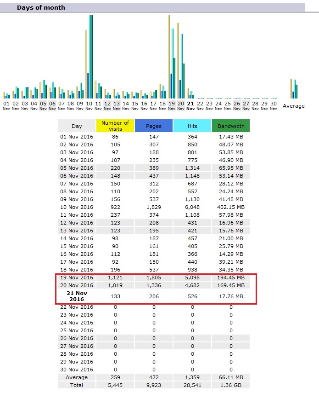Click the "17.76 MB" bandwidth cell
319x393 pixels.
click(231, 296)
